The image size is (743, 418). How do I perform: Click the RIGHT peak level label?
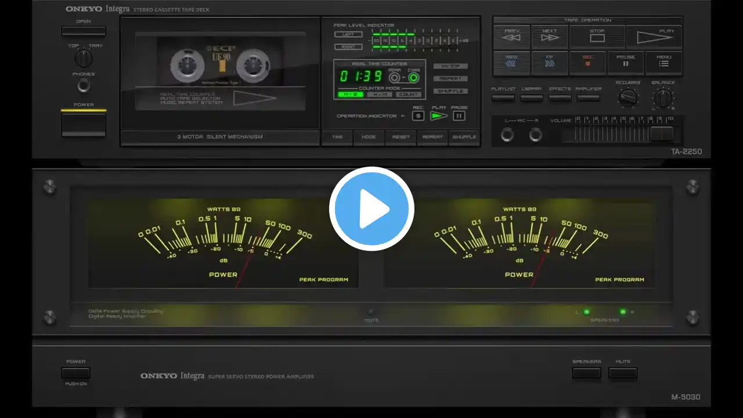tap(348, 47)
